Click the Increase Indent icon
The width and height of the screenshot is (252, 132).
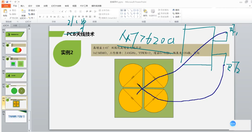click(90, 11)
